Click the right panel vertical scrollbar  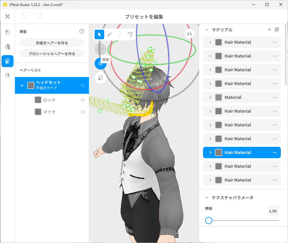tap(286, 54)
